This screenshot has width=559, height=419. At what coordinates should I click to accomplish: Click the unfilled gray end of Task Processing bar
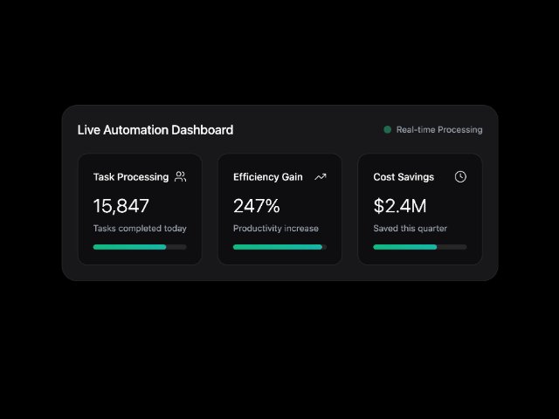click(x=176, y=247)
